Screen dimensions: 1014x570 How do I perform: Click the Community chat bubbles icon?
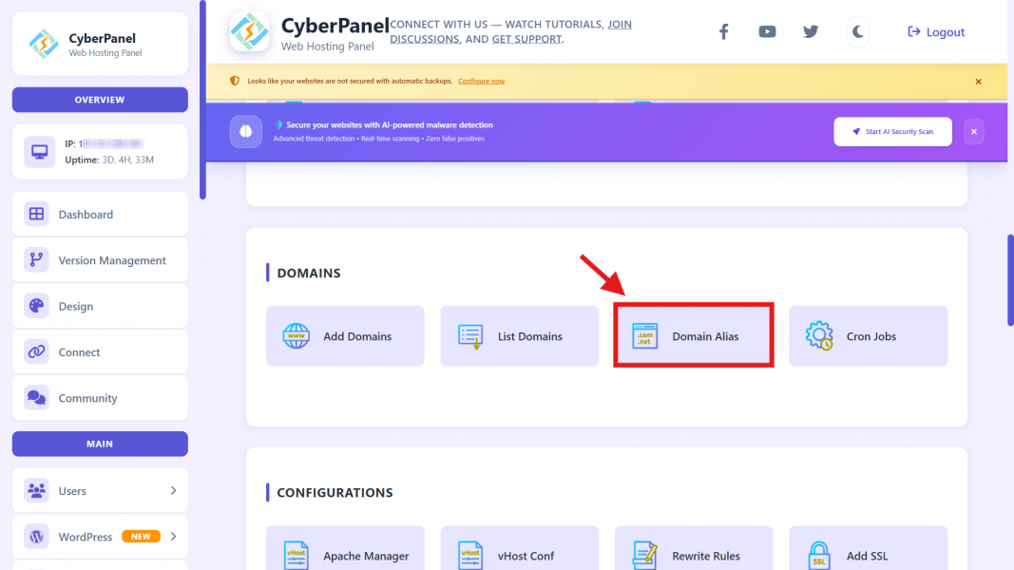36,397
